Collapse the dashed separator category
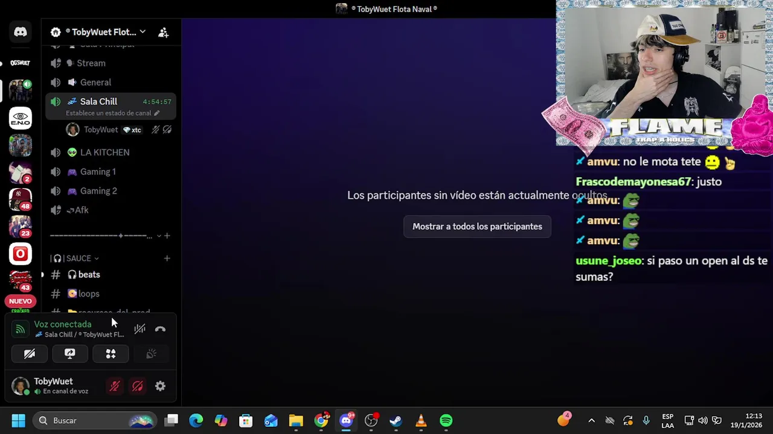The width and height of the screenshot is (773, 434). [105, 236]
